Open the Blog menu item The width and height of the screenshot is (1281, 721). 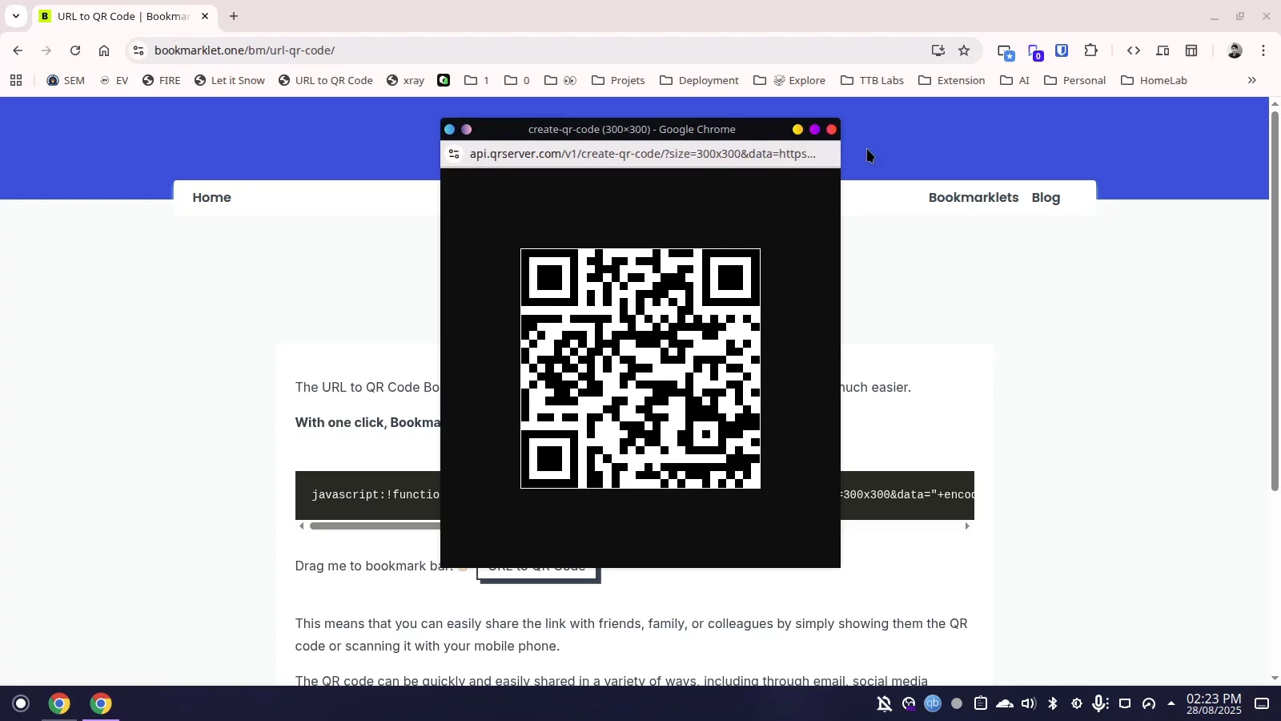click(x=1046, y=198)
